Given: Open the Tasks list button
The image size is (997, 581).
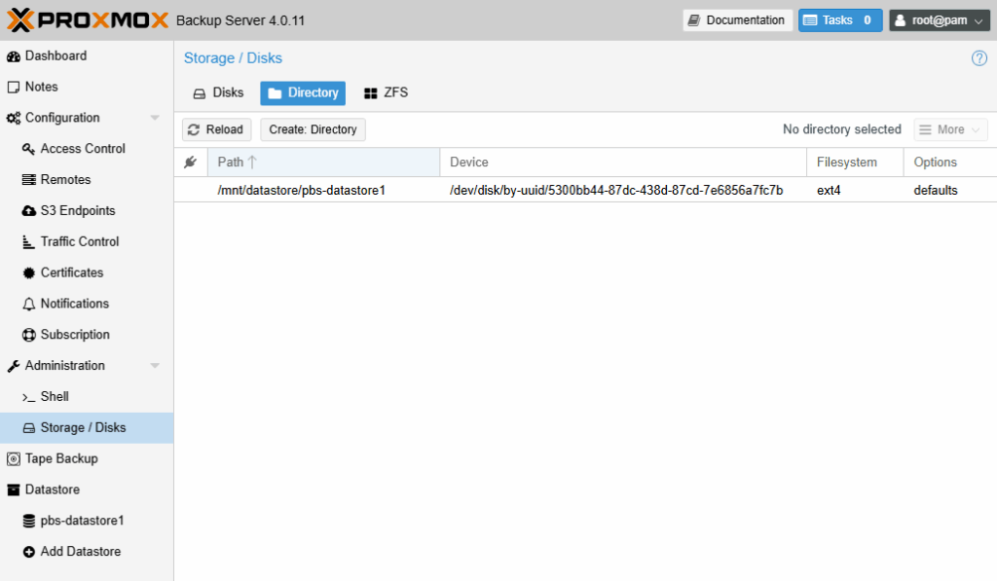Looking at the screenshot, I should point(839,20).
